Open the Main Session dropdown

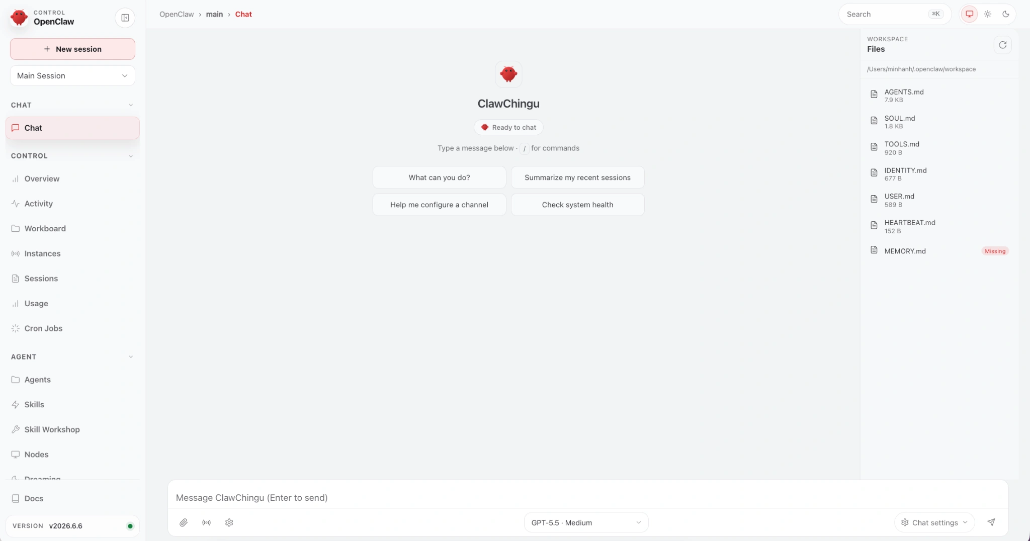coord(72,75)
